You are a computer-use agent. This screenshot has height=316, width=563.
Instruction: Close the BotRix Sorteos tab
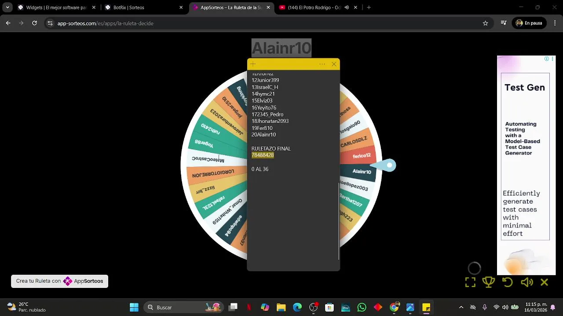(x=181, y=7)
